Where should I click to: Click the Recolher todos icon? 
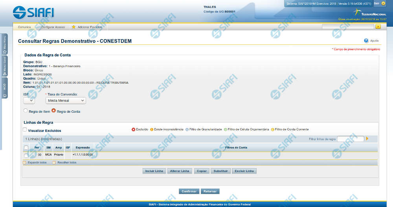pos(54,162)
